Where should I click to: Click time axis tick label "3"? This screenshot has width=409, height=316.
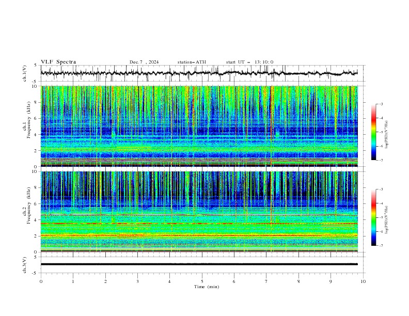coord(137,281)
